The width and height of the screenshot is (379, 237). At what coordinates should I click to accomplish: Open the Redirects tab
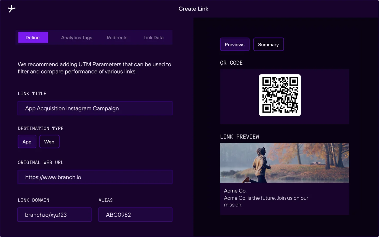pyautogui.click(x=117, y=38)
